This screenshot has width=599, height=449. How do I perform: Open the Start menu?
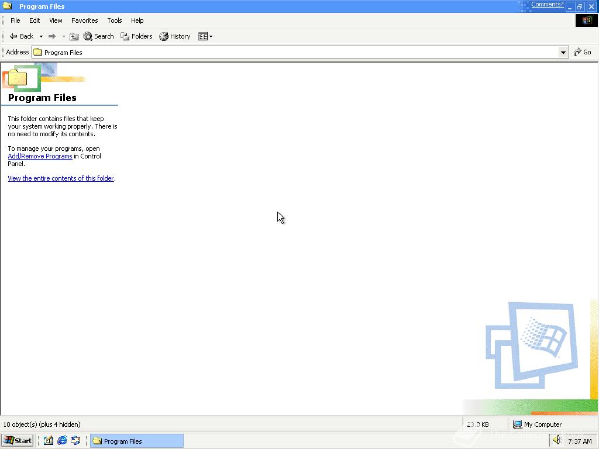pos(18,441)
